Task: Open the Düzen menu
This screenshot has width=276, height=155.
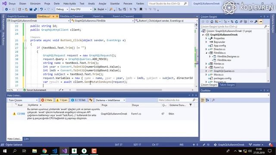Action: pyautogui.click(x=23, y=3)
